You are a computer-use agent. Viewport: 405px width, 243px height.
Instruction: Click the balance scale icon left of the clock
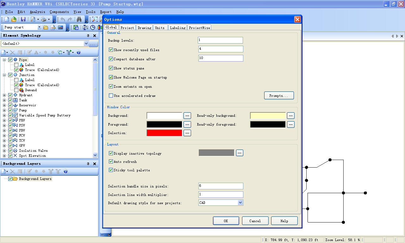click(x=85, y=27)
